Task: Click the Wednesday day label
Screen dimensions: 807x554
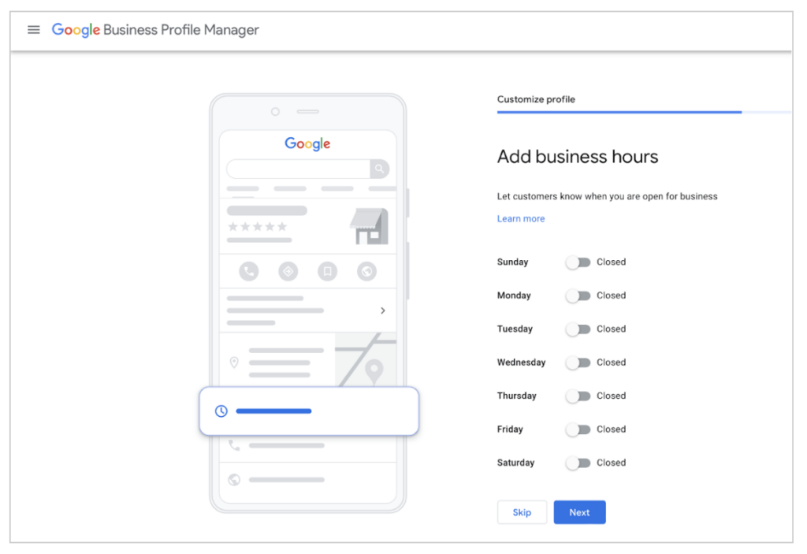Action: [522, 363]
